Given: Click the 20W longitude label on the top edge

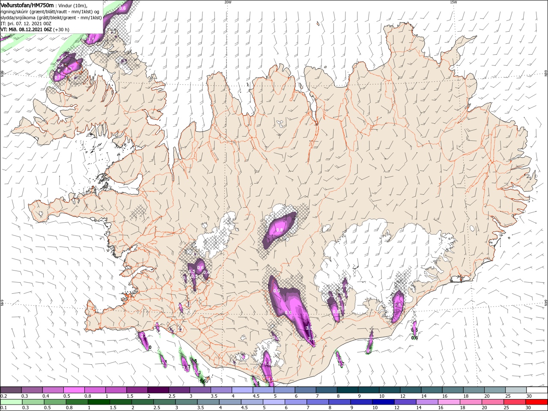Looking at the screenshot, I should click(x=228, y=2).
